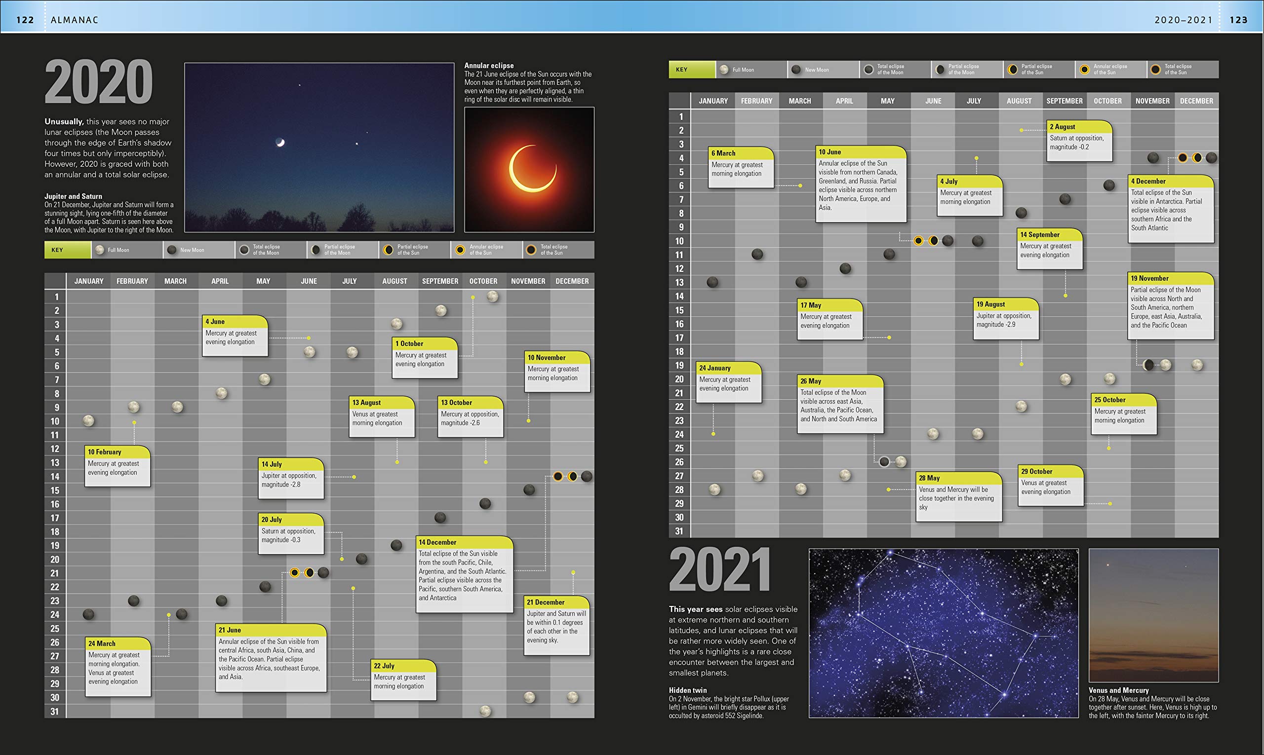This screenshot has height=755, width=1264.
Task: Open the Gemini constellation star photo
Action: pyautogui.click(x=944, y=634)
